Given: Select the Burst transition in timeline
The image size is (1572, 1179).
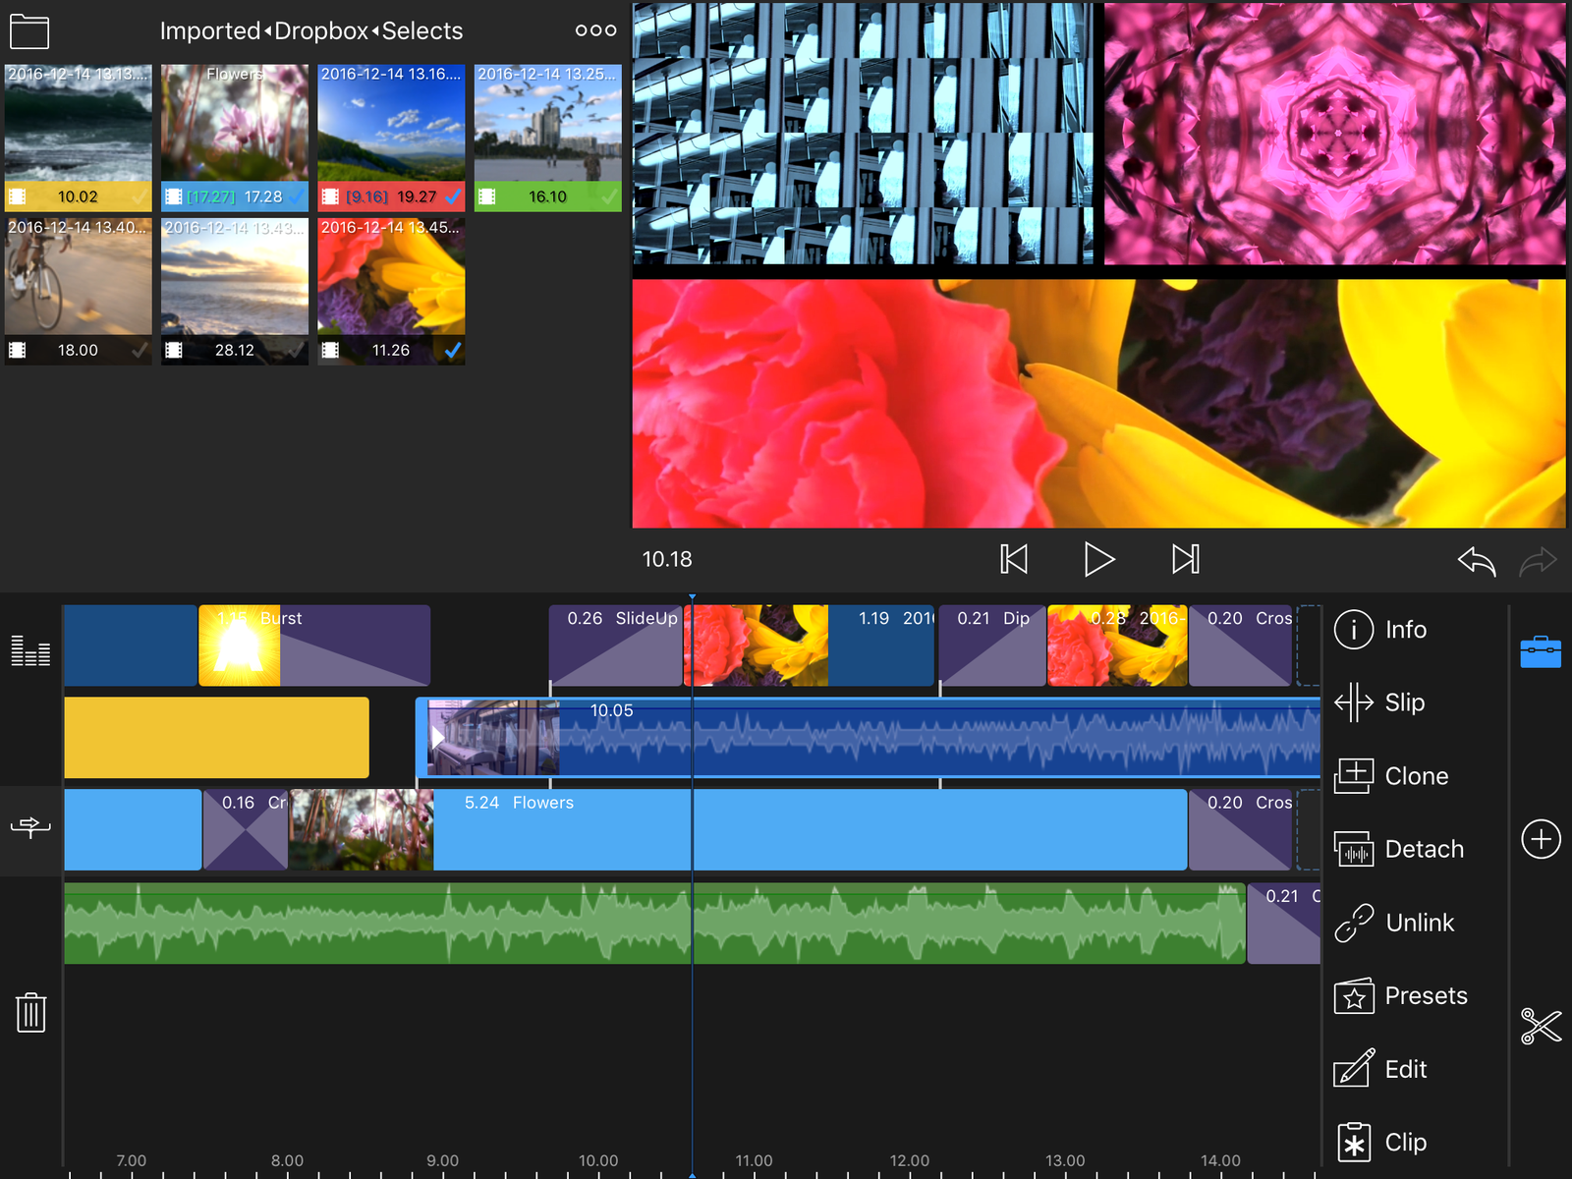Looking at the screenshot, I should pos(314,646).
